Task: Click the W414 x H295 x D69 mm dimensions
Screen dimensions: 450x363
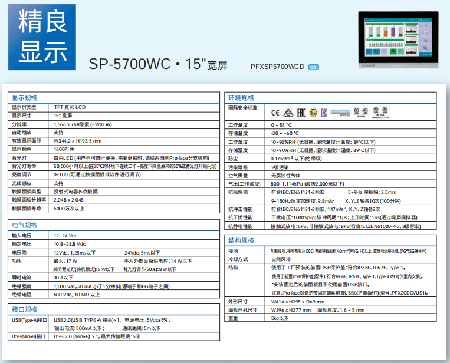Action: coord(298,302)
